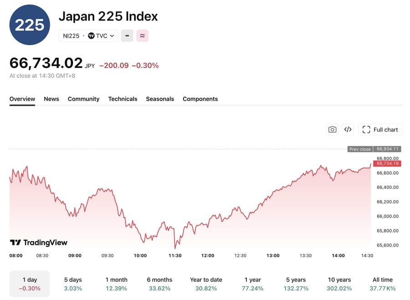This screenshot has width=410, height=300.
Task: Select the 1 month range
Action: point(116,284)
